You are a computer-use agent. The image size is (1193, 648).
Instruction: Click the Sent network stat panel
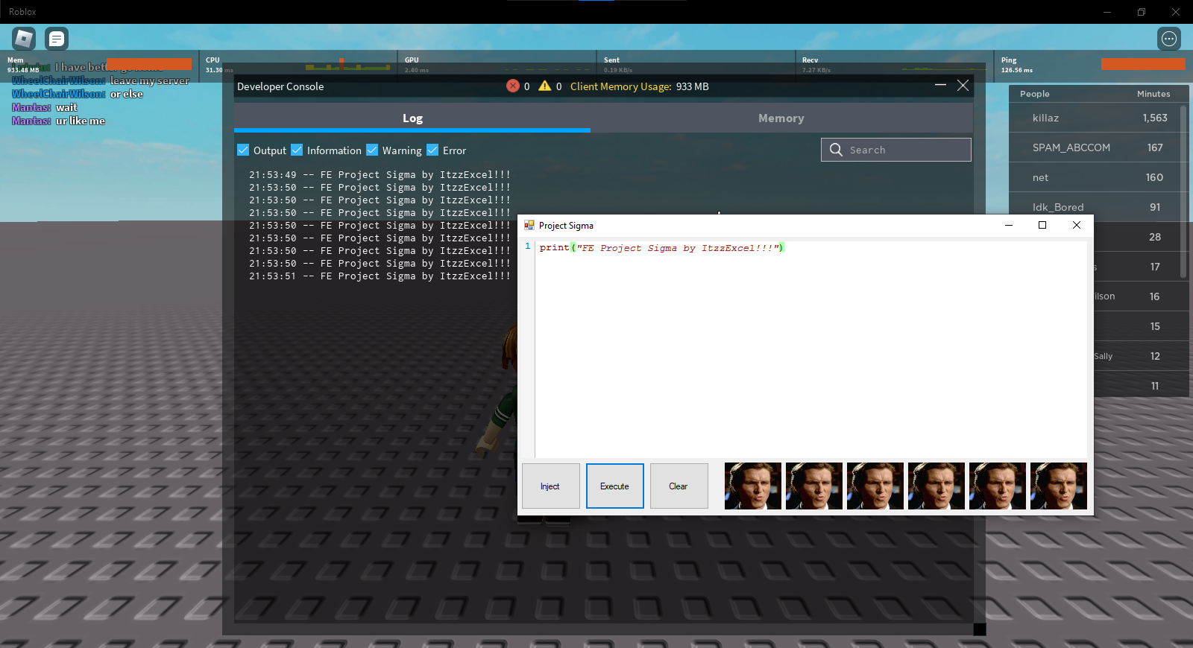[x=696, y=66]
